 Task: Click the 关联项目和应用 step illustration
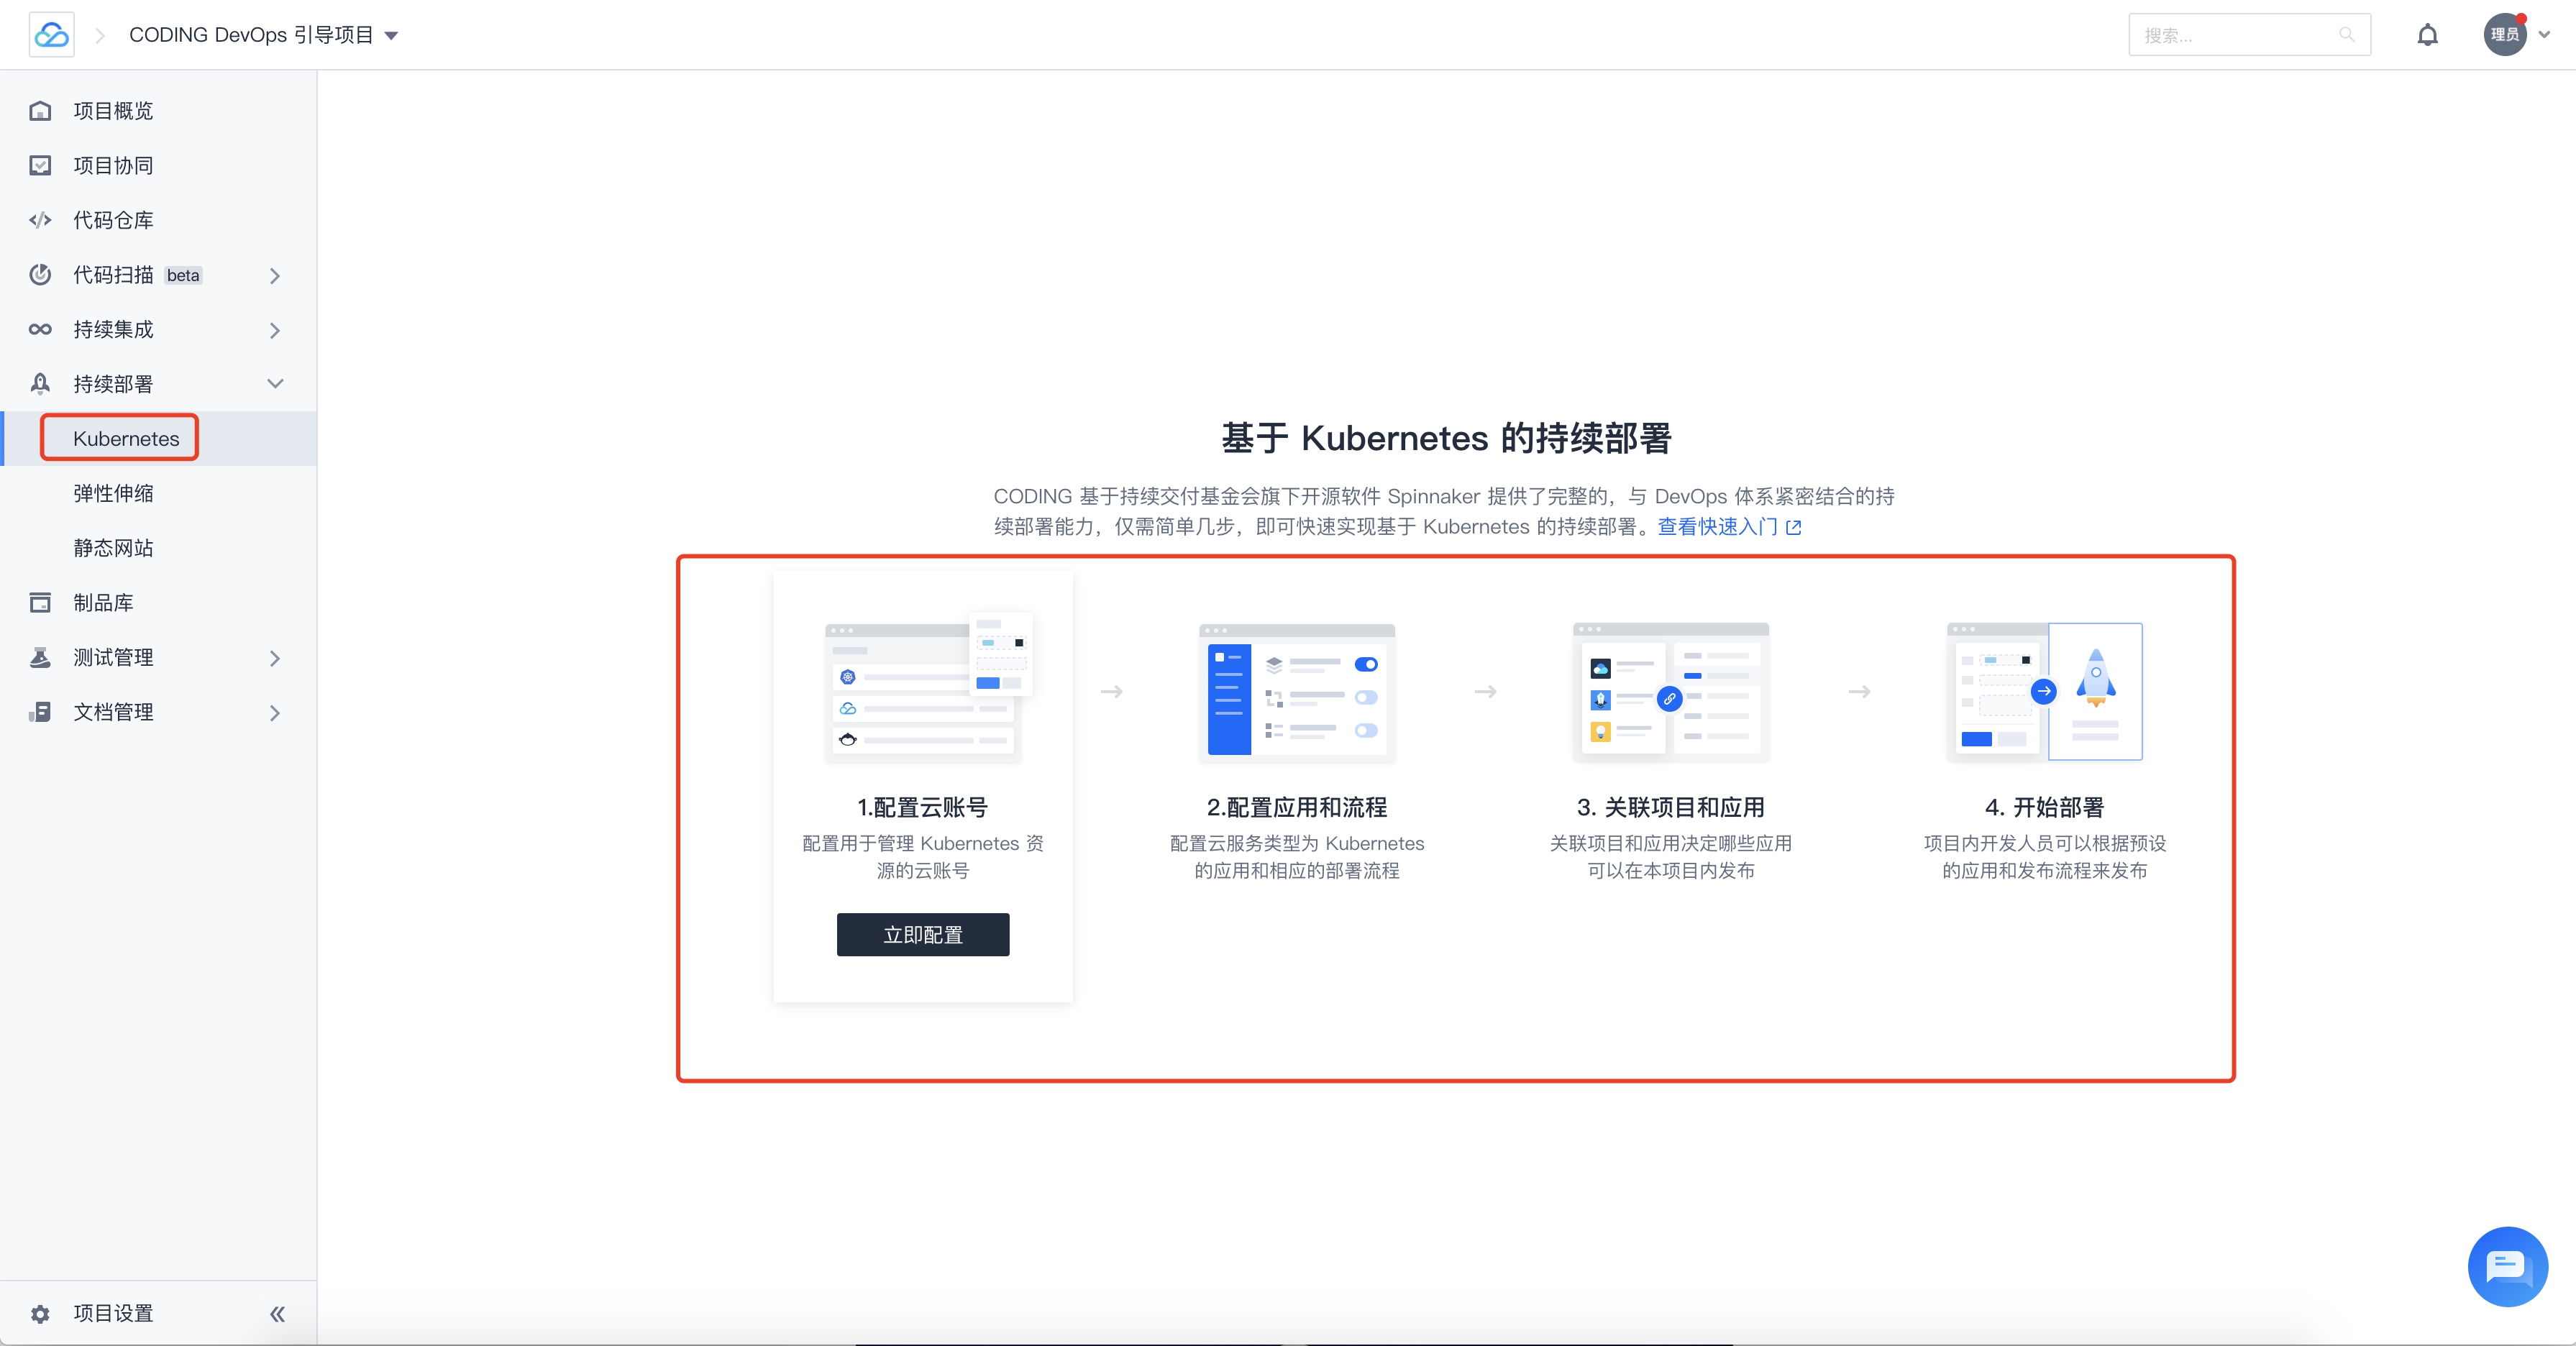[x=1671, y=692]
